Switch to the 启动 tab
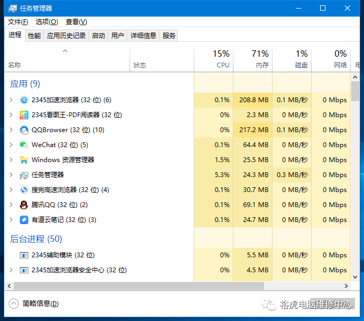 coord(98,36)
